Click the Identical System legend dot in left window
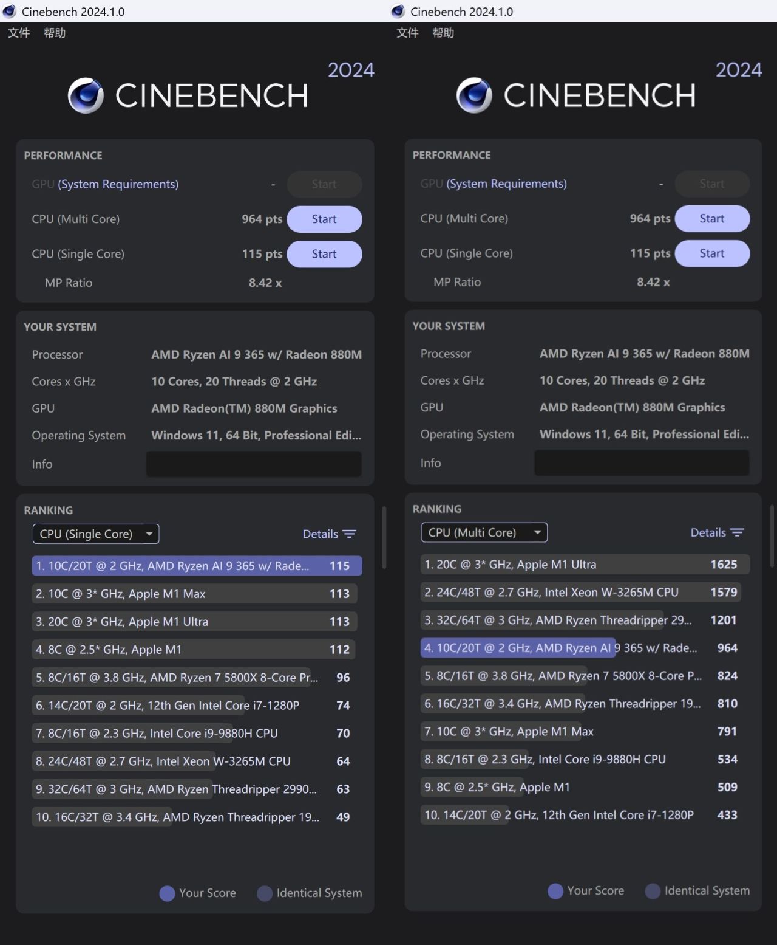This screenshot has width=777, height=945. [265, 893]
